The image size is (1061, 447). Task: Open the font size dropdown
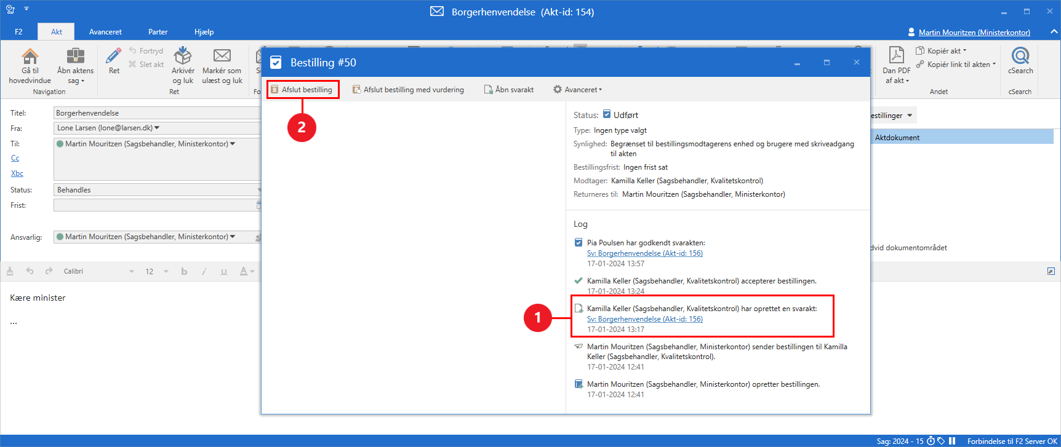tap(166, 271)
